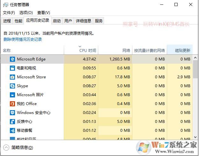Select the 我的 Office row name
The image size is (199, 156).
(27, 104)
